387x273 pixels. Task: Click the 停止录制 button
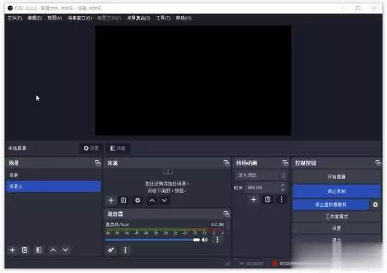(337, 191)
